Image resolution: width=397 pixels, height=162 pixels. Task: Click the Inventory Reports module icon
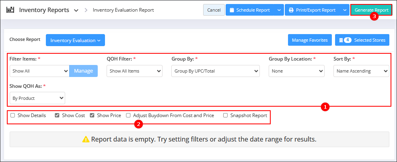(10, 10)
